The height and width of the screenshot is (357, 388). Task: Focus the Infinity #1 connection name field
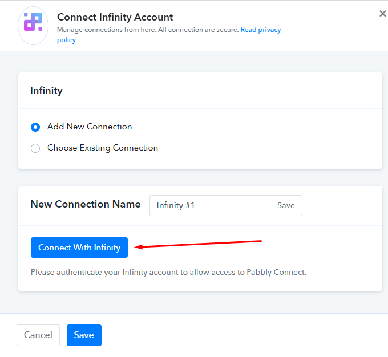pyautogui.click(x=210, y=206)
